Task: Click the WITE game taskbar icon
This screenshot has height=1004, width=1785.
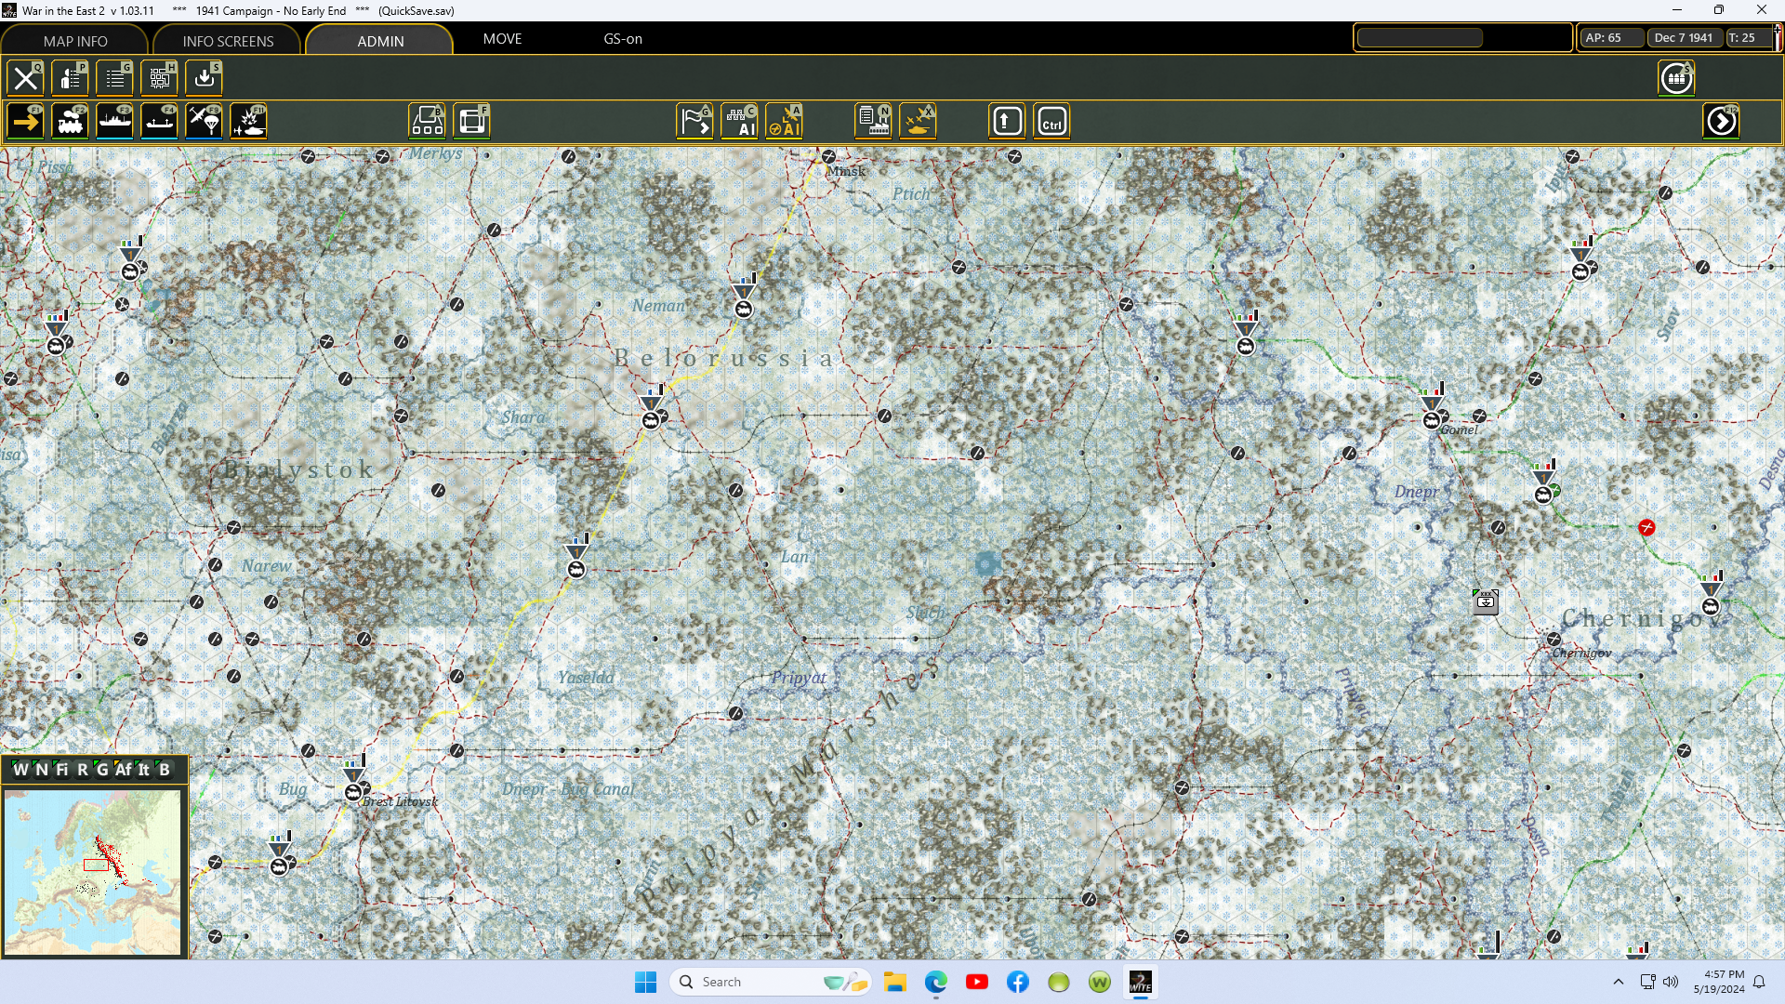Action: [x=1141, y=982]
